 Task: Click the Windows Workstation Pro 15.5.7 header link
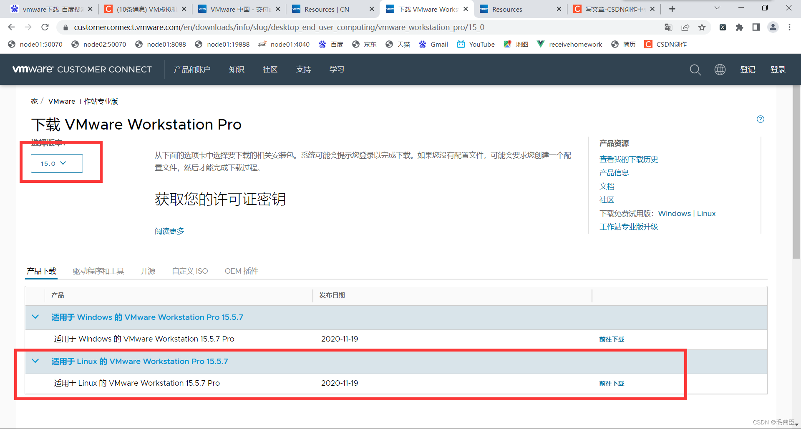147,317
